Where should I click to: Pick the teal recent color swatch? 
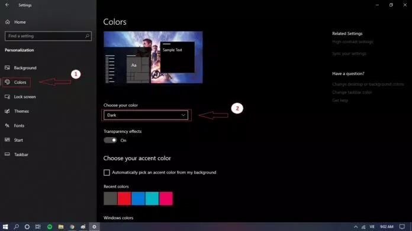pos(152,199)
